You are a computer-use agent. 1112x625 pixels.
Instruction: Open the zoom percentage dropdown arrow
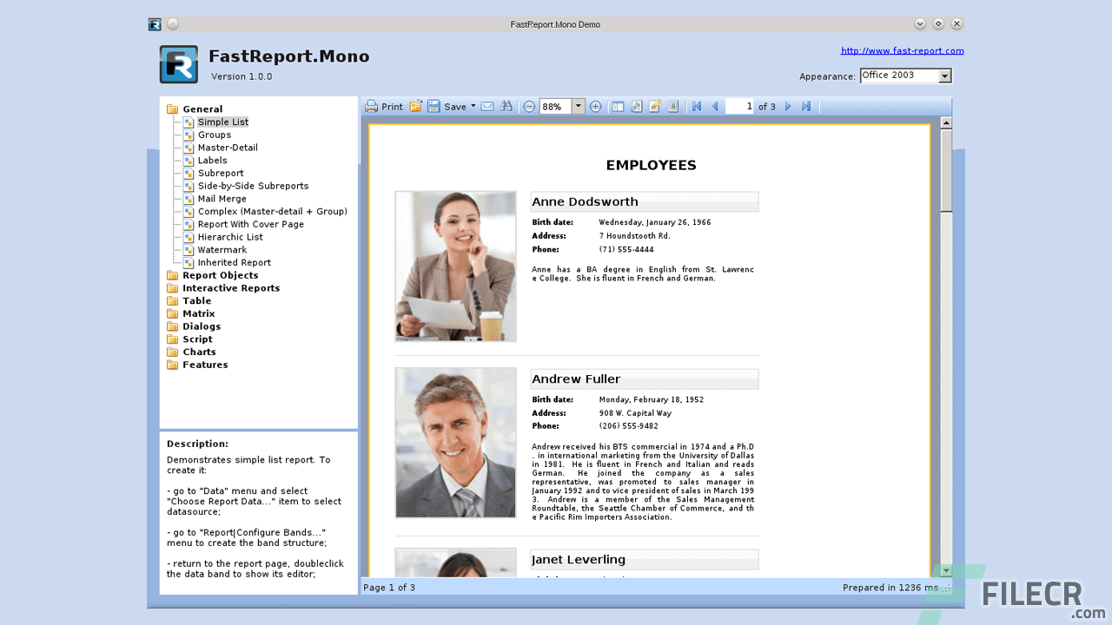[578, 107]
